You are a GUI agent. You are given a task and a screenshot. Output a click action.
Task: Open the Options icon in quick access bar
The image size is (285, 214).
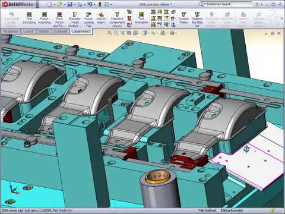[106, 4]
